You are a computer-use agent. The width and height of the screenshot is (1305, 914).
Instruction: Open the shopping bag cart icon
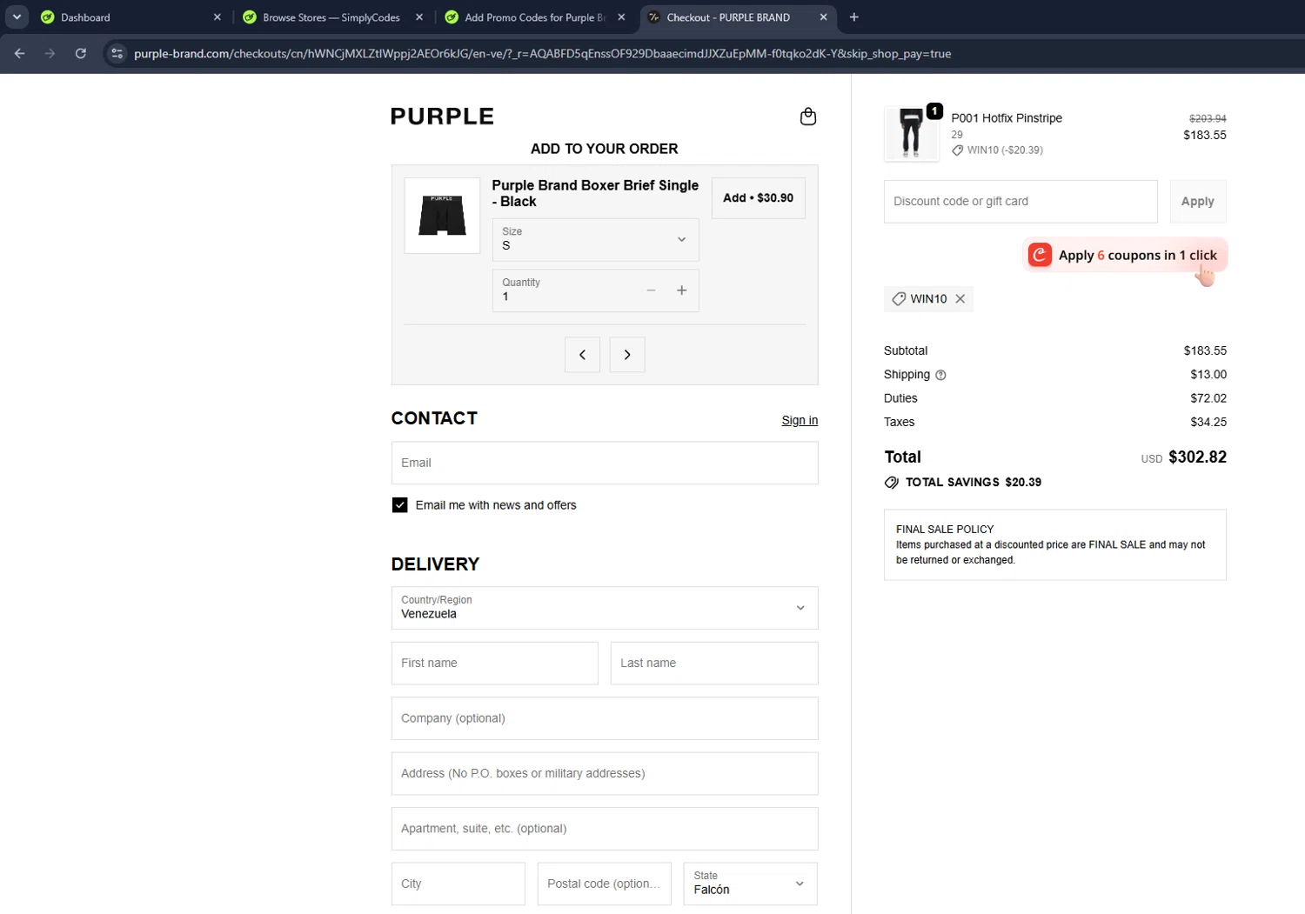[807, 117]
